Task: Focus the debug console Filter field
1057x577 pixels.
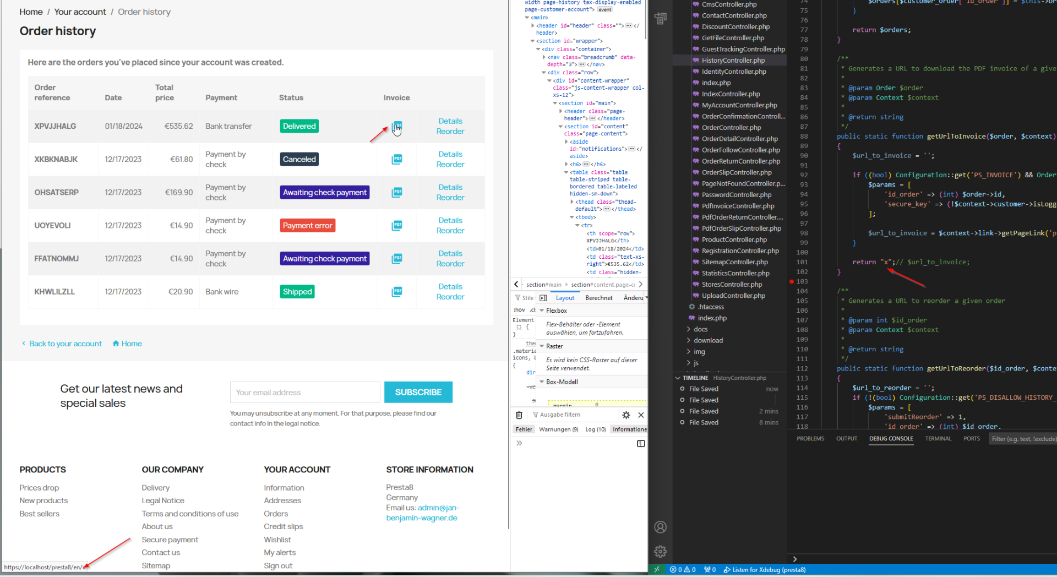Action: (x=1022, y=439)
